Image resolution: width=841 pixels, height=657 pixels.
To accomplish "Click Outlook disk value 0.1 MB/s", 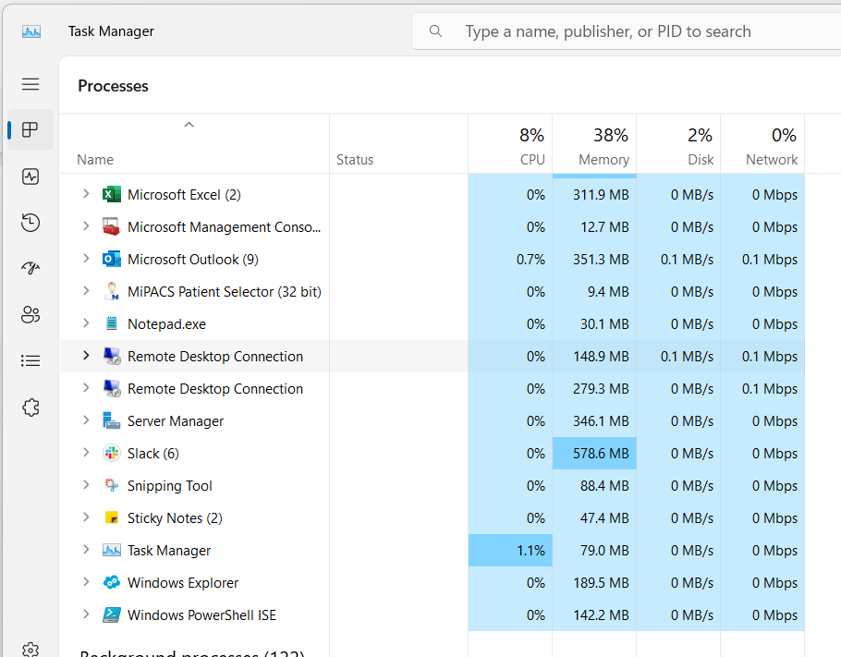I will pos(687,260).
